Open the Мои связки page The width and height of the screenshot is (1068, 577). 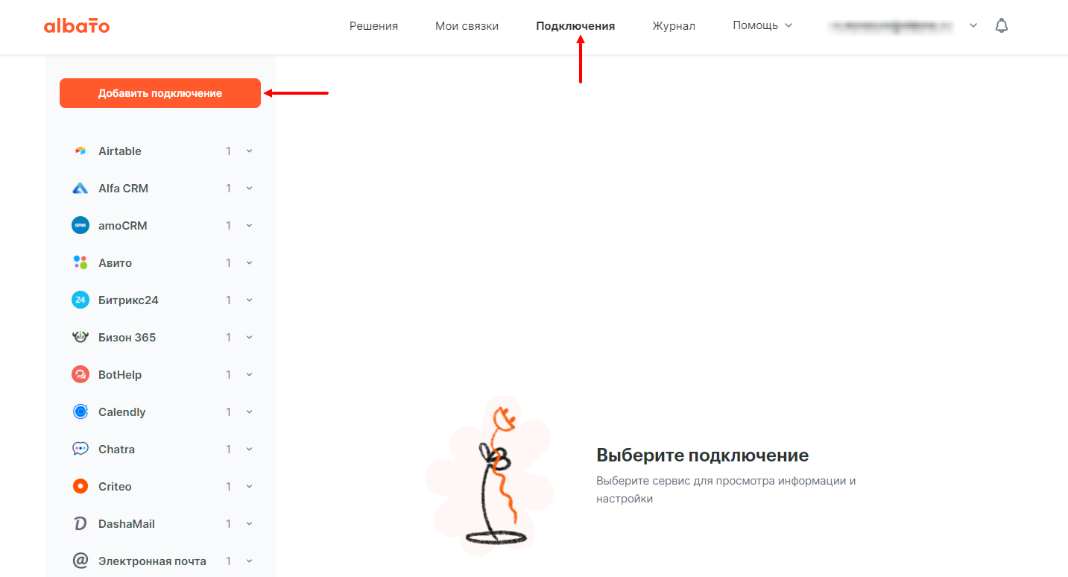(x=467, y=26)
